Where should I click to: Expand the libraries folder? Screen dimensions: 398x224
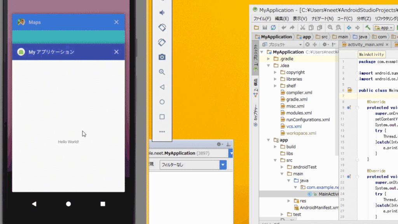[276, 79]
